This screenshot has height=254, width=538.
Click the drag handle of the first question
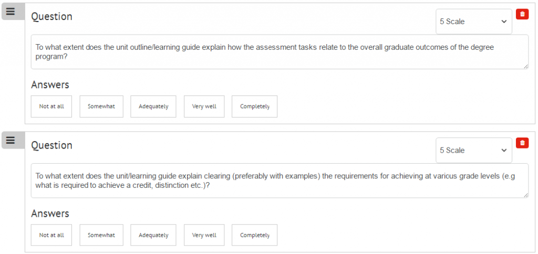coord(11,12)
